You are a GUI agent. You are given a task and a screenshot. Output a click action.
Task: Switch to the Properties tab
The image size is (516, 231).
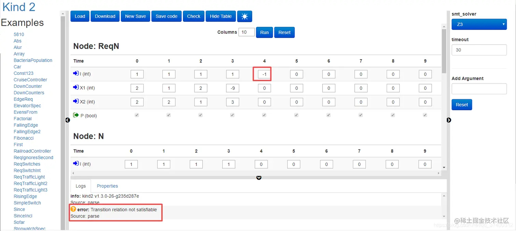coord(107,186)
